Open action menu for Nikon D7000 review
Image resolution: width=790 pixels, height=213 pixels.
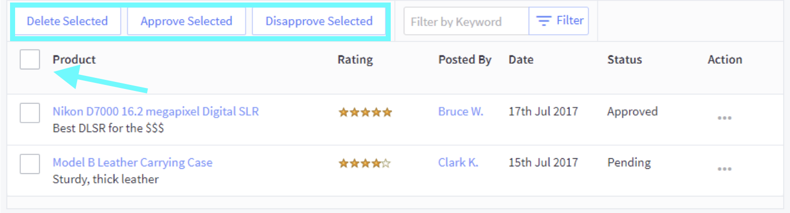724,118
